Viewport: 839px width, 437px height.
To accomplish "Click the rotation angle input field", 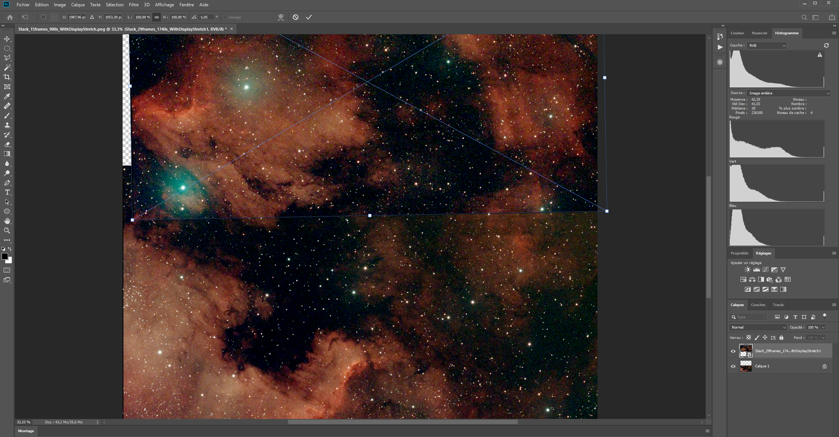I will 206,17.
